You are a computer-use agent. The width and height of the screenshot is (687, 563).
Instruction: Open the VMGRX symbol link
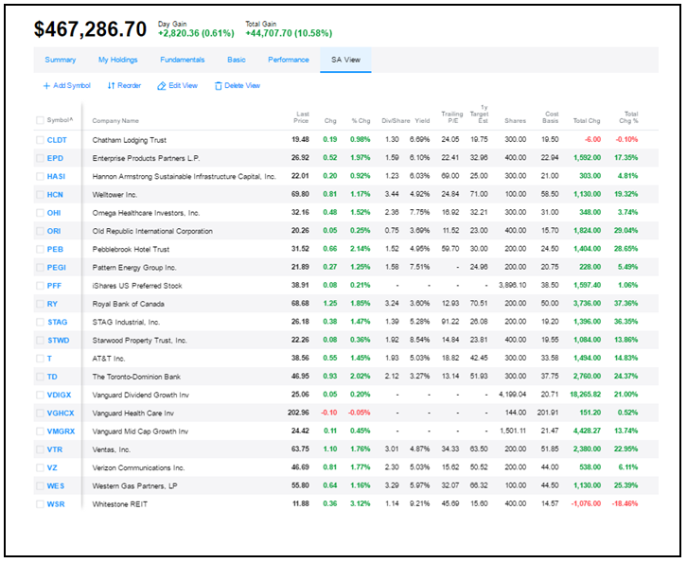click(x=61, y=431)
